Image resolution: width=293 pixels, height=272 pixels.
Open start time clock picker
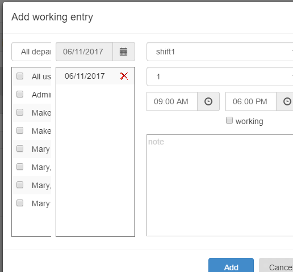click(x=208, y=101)
